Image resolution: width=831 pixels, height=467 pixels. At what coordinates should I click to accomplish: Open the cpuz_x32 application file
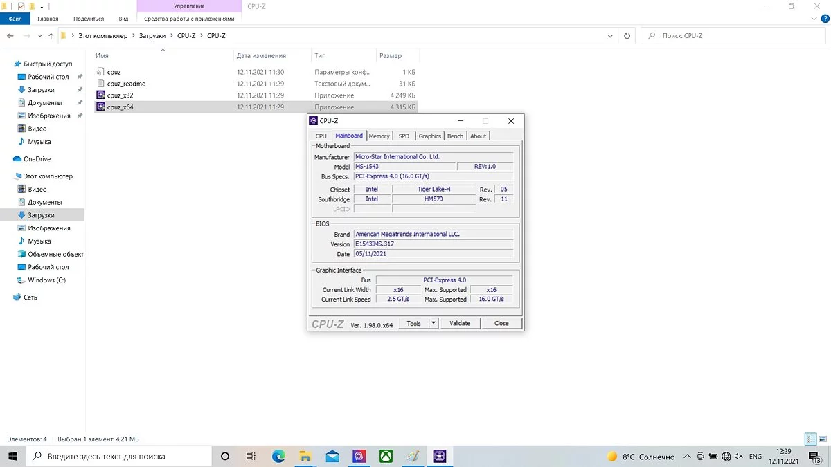pos(120,95)
